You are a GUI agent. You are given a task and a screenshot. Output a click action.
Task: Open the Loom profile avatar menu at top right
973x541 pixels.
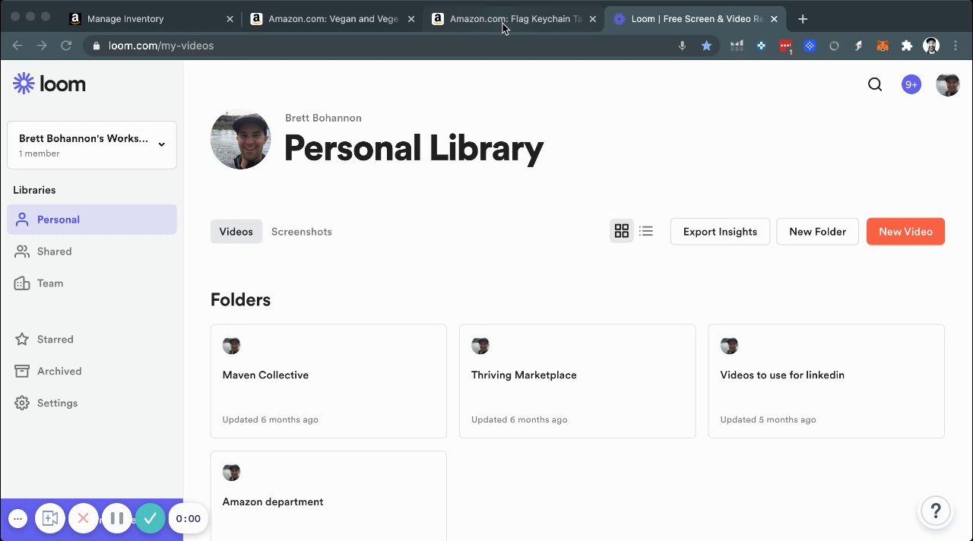click(948, 84)
